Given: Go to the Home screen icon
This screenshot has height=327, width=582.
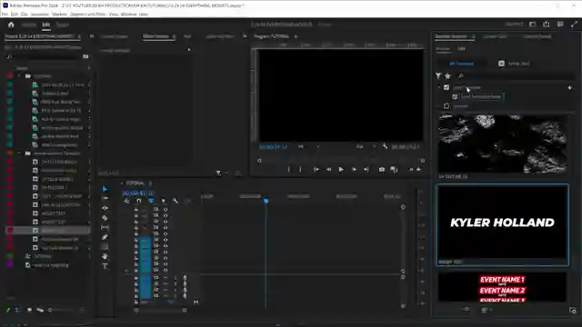Looking at the screenshot, I should click(x=11, y=25).
